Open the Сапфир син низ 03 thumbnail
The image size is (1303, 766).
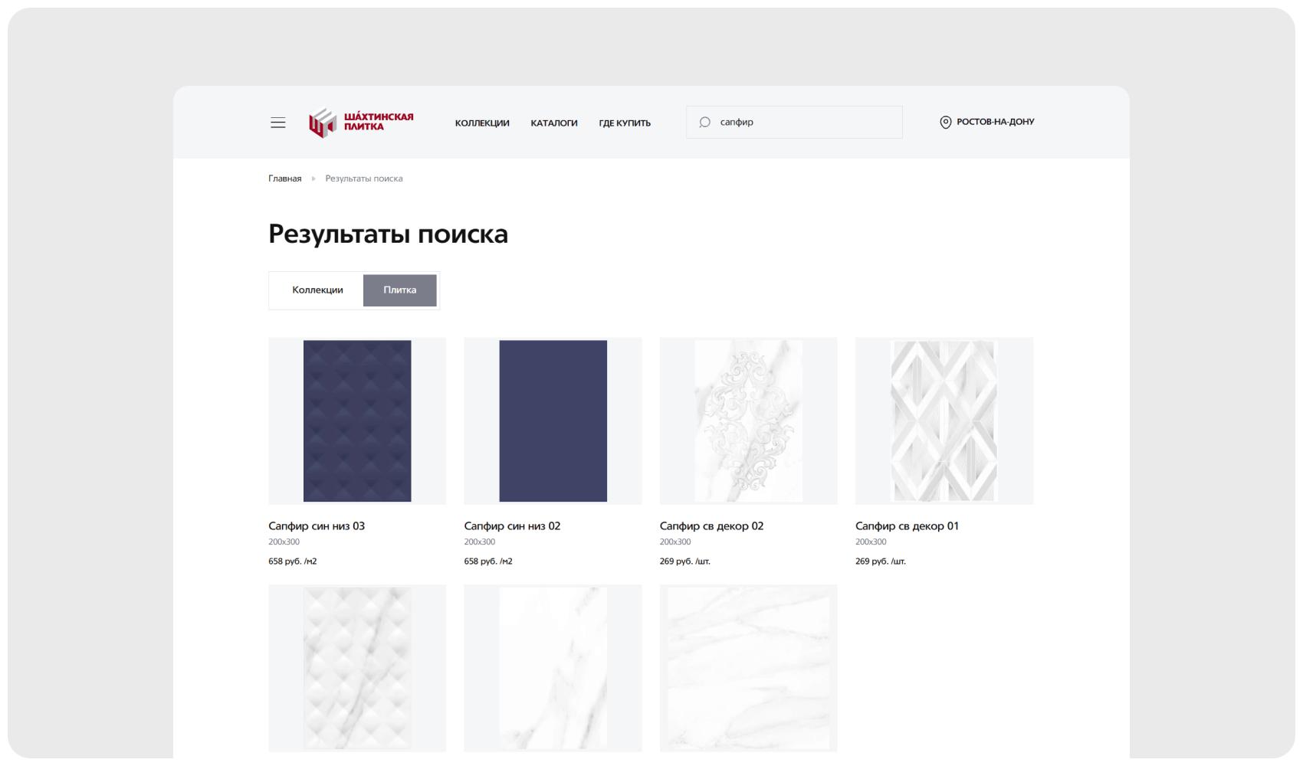[357, 421]
